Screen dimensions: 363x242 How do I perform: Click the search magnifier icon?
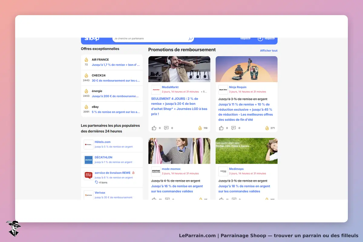tap(190, 39)
